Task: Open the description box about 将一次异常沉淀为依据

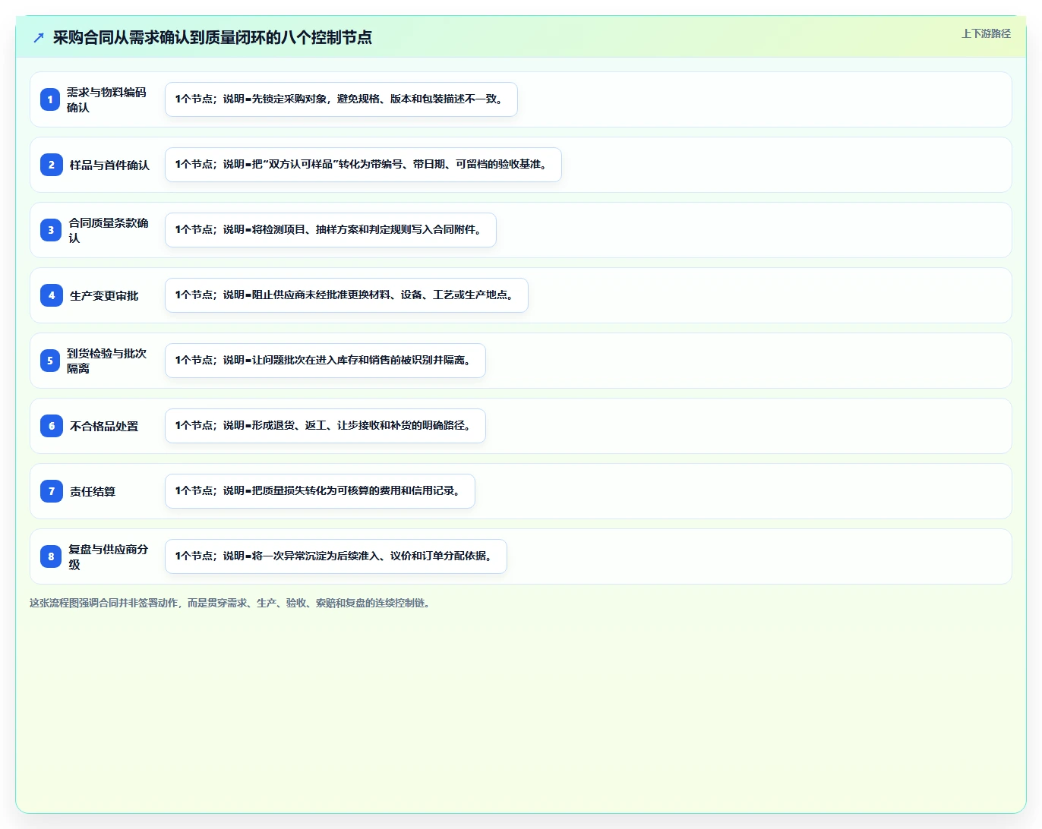Action: [336, 556]
